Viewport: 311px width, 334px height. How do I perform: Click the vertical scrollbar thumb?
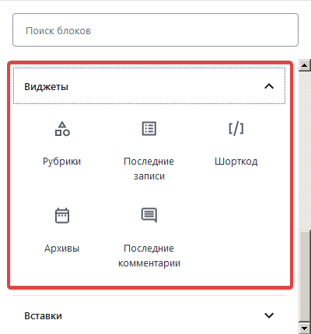[x=305, y=277]
